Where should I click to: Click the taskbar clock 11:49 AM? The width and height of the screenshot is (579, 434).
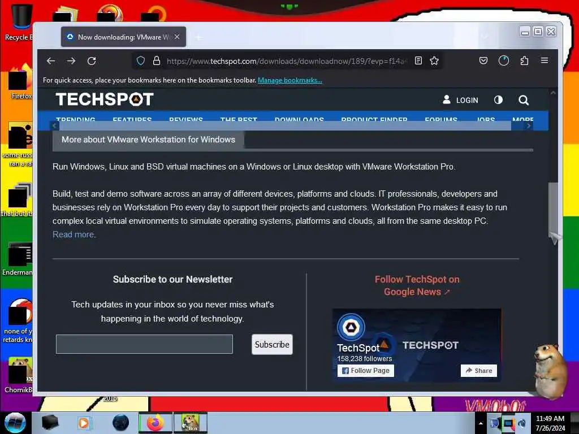550,423
